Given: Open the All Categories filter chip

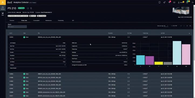Looking at the screenshot, I should tap(42, 16).
